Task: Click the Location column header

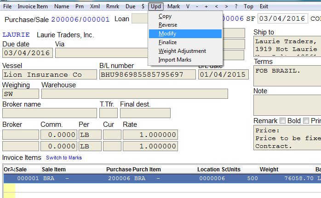Action: pos(209,170)
